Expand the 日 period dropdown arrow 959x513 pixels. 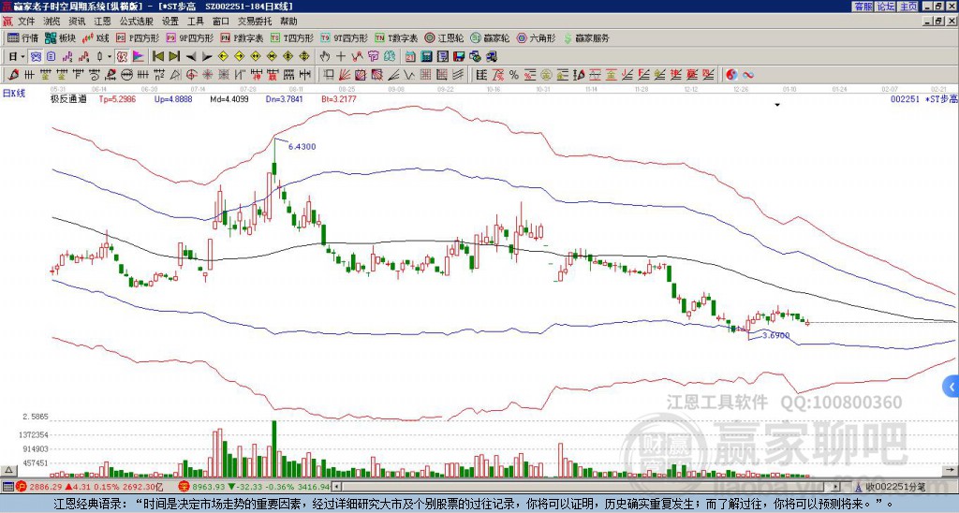click(22, 57)
